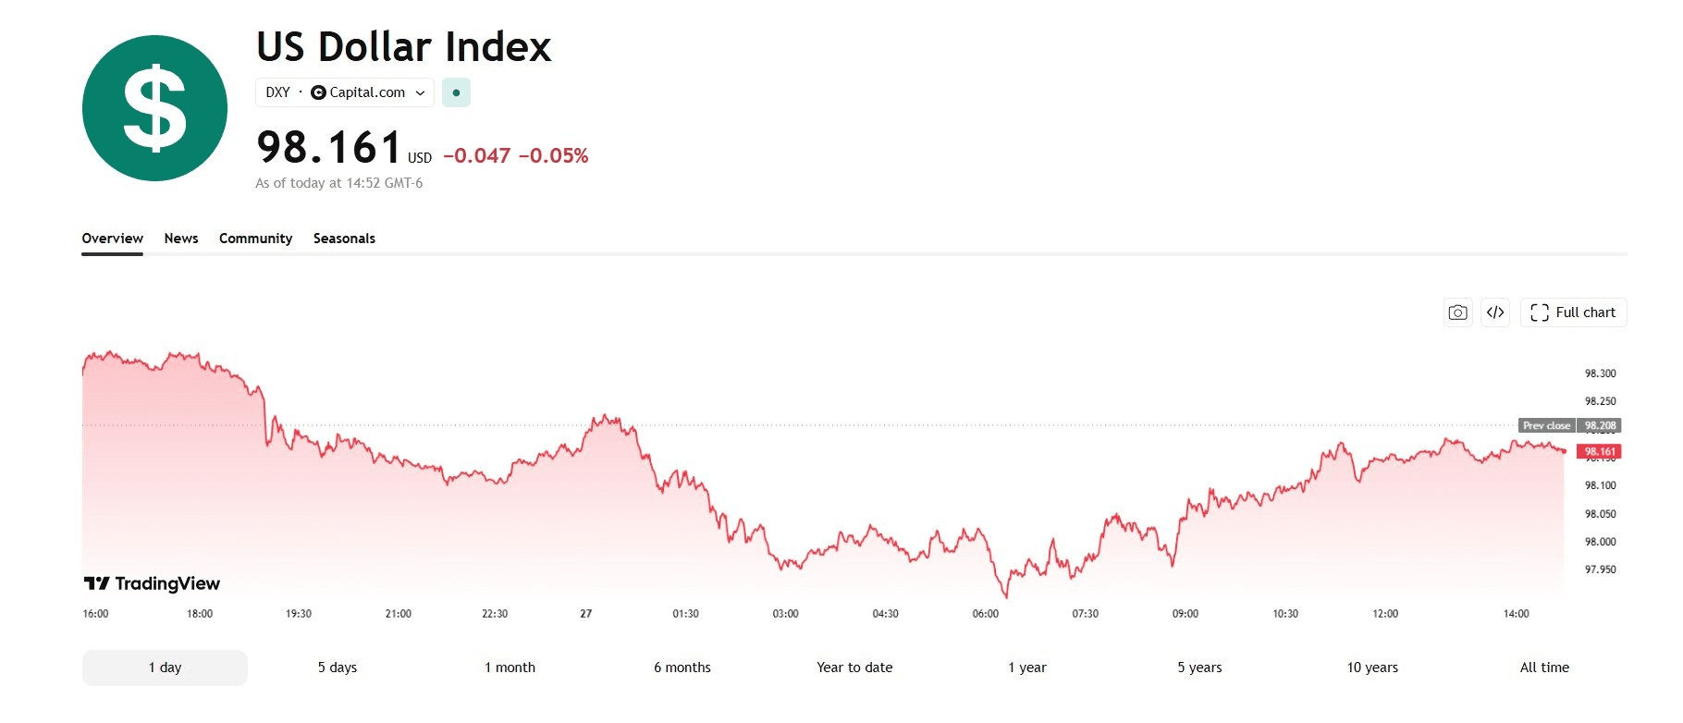Click the TradingView logo on chart

click(x=153, y=583)
